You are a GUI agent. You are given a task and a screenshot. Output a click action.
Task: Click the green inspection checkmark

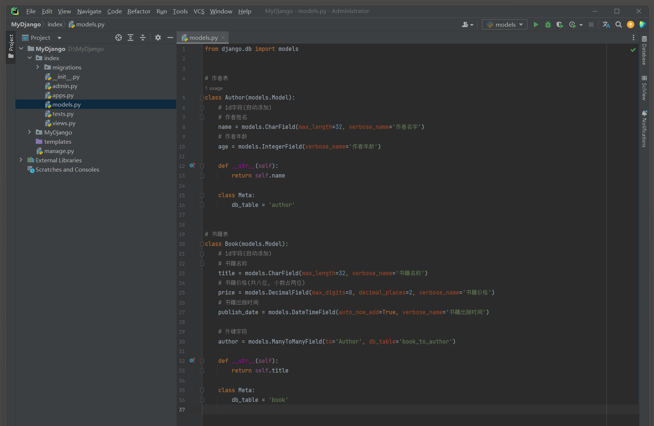click(633, 49)
